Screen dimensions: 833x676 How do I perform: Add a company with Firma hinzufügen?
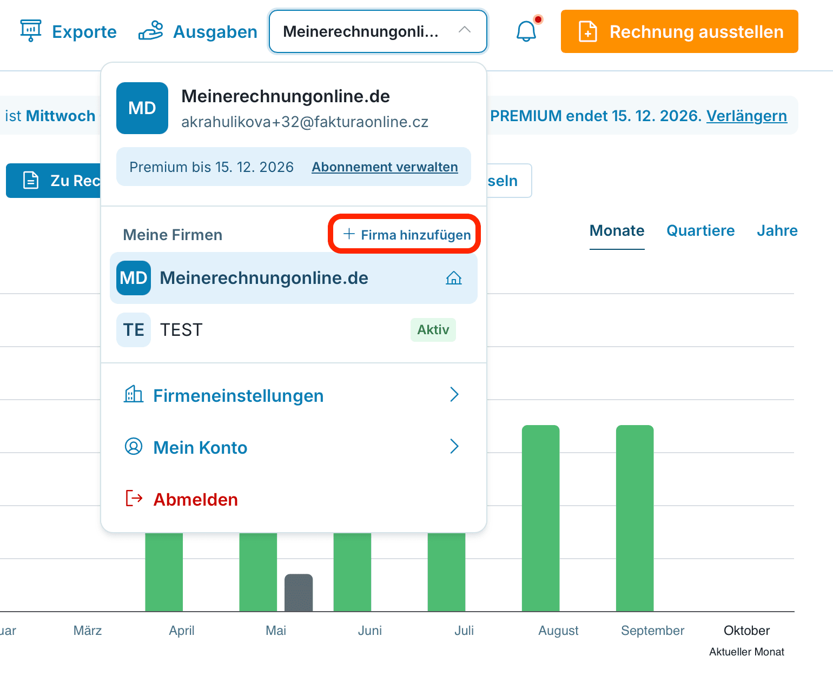tap(407, 235)
